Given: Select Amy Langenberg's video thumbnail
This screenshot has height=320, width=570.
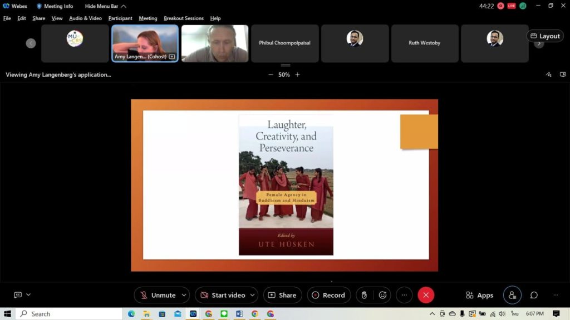Looking at the screenshot, I should (145, 43).
